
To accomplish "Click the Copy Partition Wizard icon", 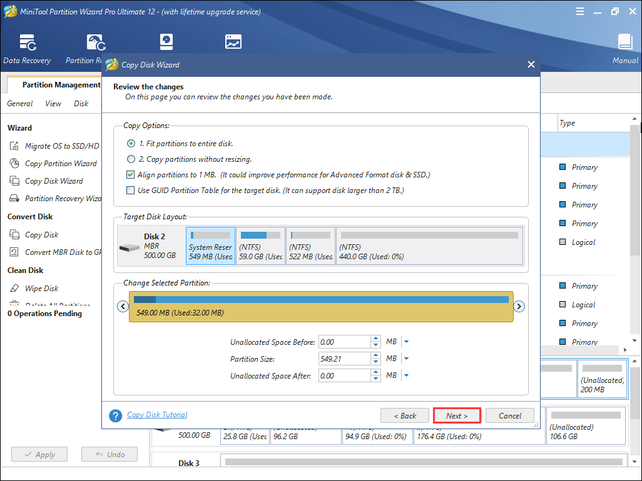I will (14, 164).
